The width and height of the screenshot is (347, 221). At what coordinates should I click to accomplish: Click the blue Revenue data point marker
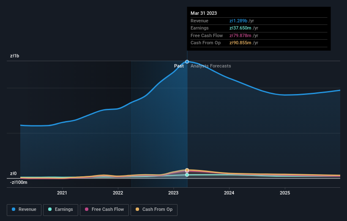click(187, 62)
